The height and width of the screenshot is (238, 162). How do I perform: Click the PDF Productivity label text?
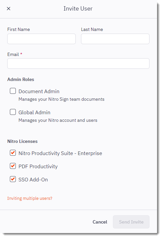pyautogui.click(x=38, y=167)
